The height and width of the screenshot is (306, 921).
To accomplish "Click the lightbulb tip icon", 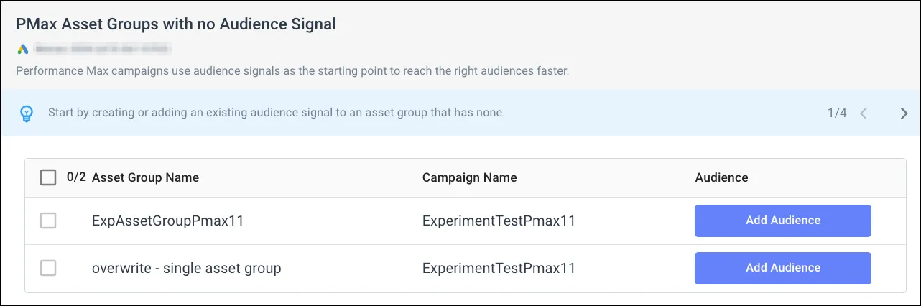I will coord(27,113).
